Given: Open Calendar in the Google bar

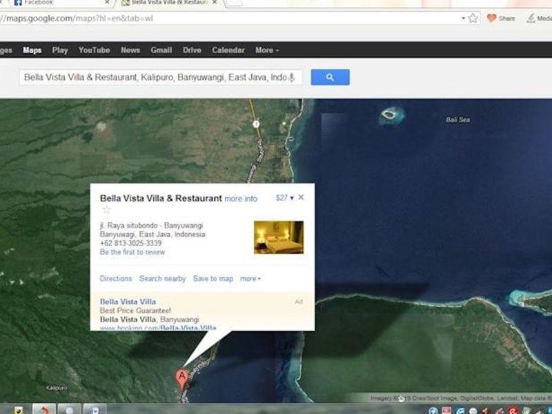Looking at the screenshot, I should [228, 50].
